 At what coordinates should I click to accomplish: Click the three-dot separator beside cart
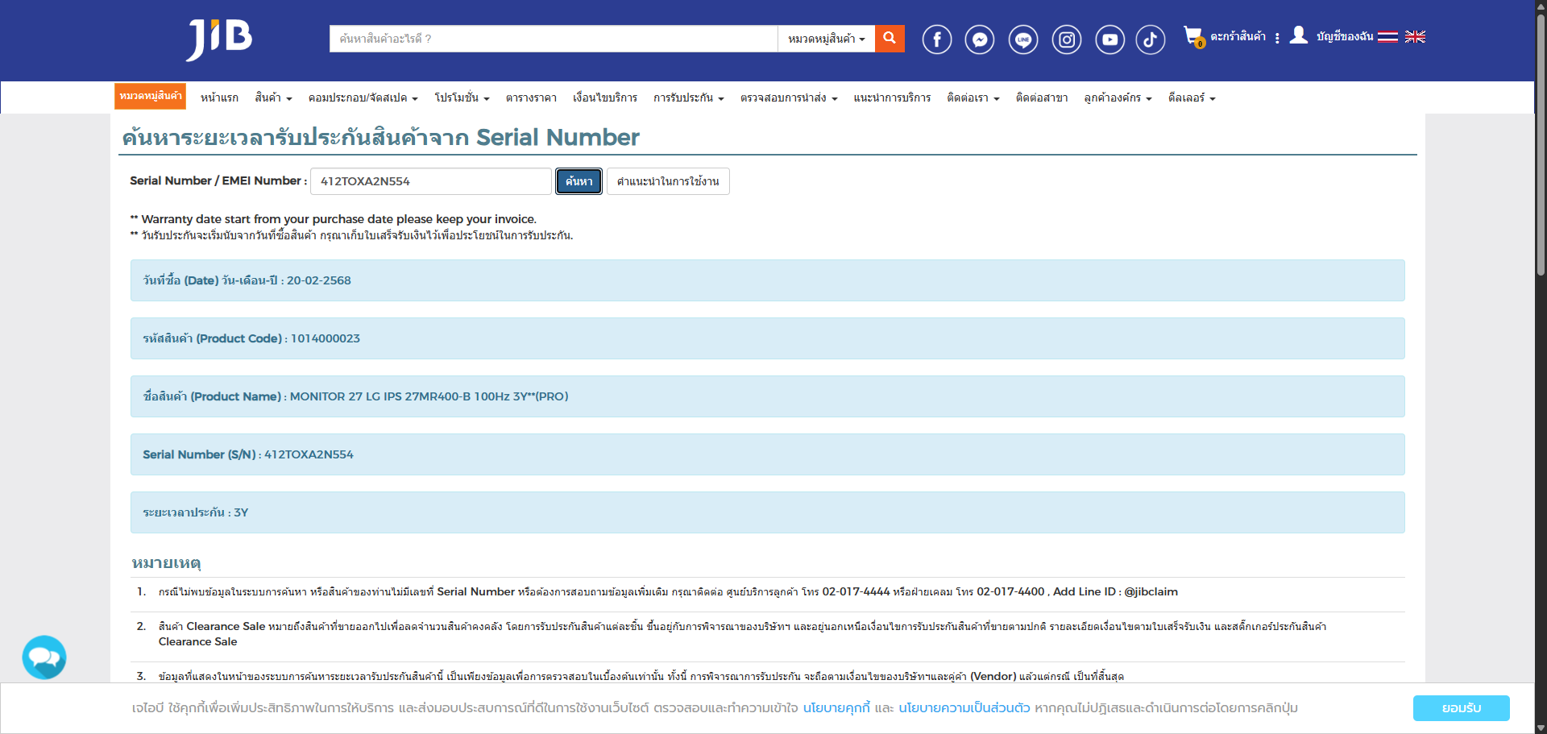click(1277, 38)
